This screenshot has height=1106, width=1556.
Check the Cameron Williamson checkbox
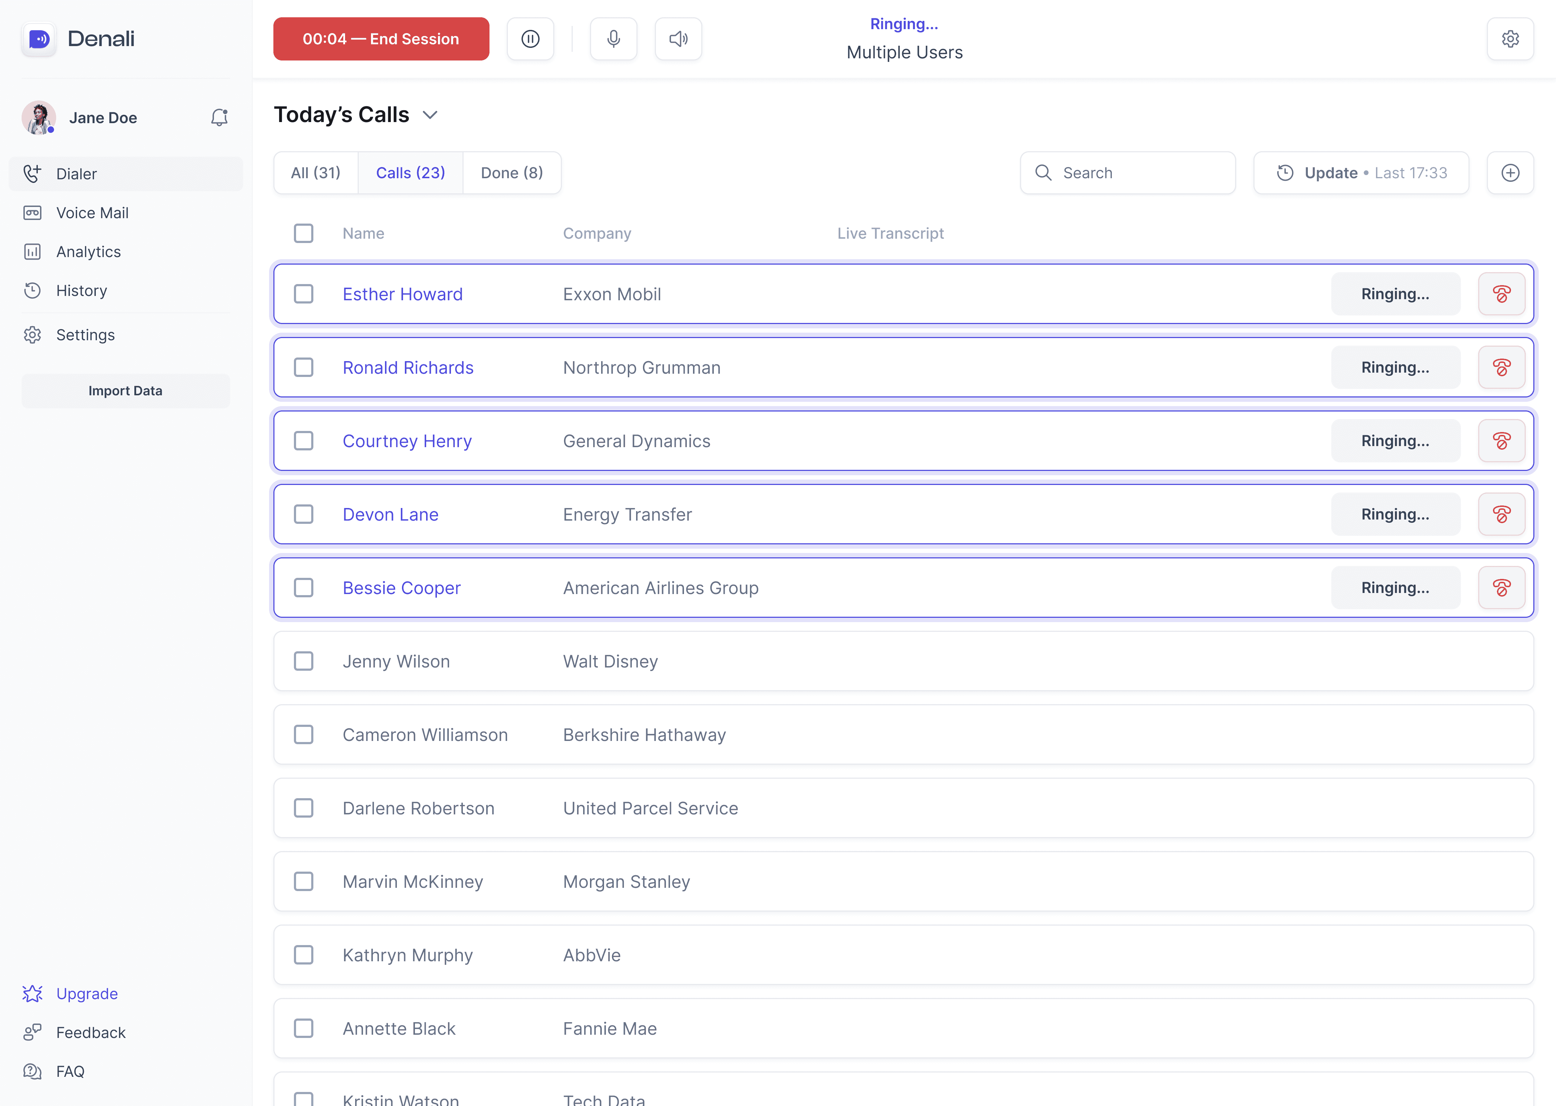(x=303, y=735)
